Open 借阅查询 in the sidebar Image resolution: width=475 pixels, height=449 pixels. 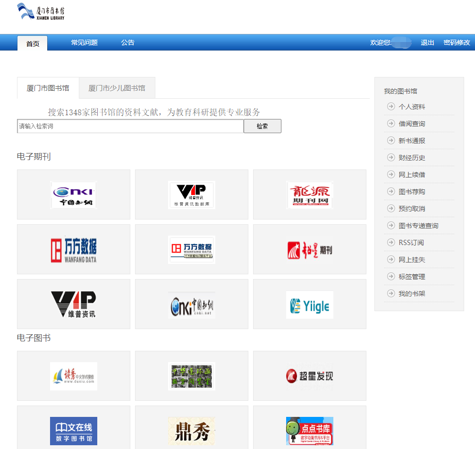click(412, 124)
